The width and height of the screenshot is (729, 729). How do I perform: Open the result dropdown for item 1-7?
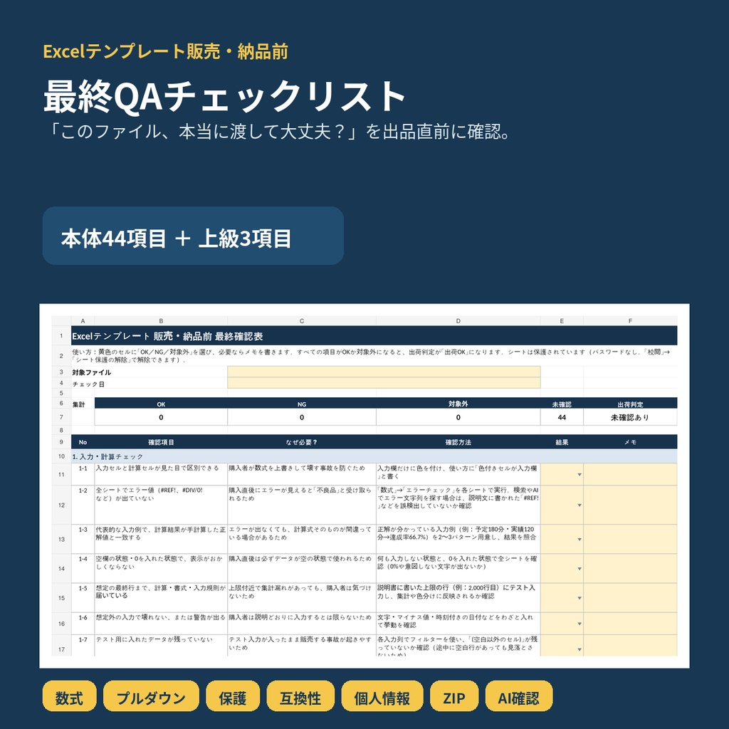coord(579,649)
